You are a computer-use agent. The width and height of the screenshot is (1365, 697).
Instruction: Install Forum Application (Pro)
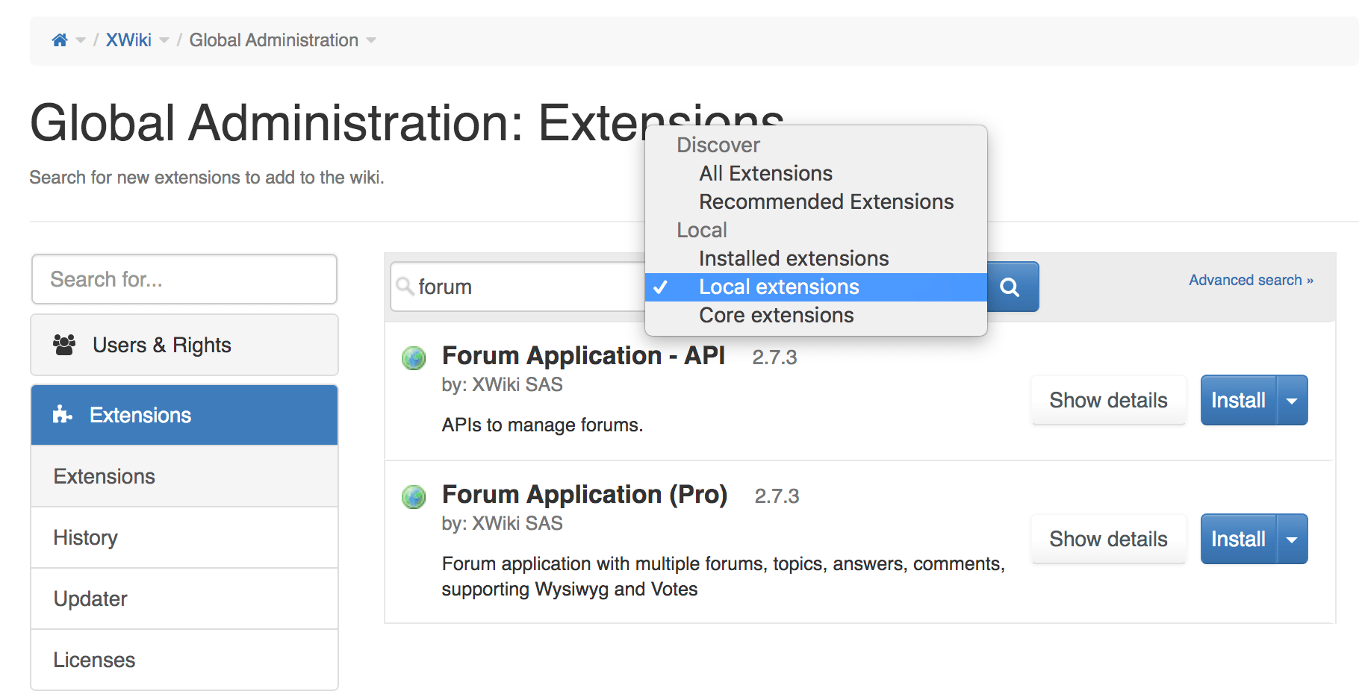pos(1238,540)
